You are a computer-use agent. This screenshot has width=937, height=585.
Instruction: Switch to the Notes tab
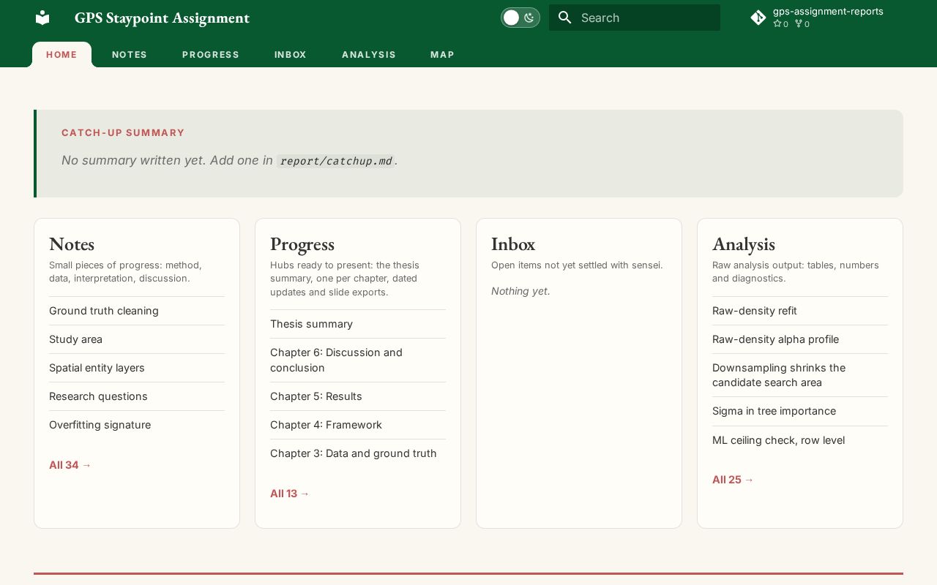tap(130, 55)
